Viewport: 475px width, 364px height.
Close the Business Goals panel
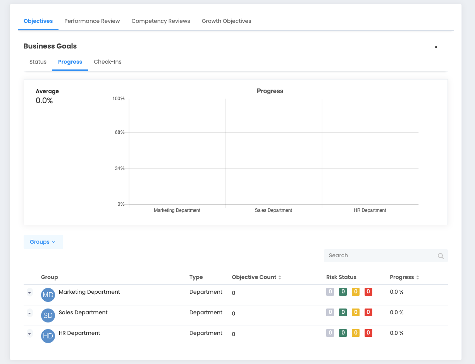(x=436, y=47)
